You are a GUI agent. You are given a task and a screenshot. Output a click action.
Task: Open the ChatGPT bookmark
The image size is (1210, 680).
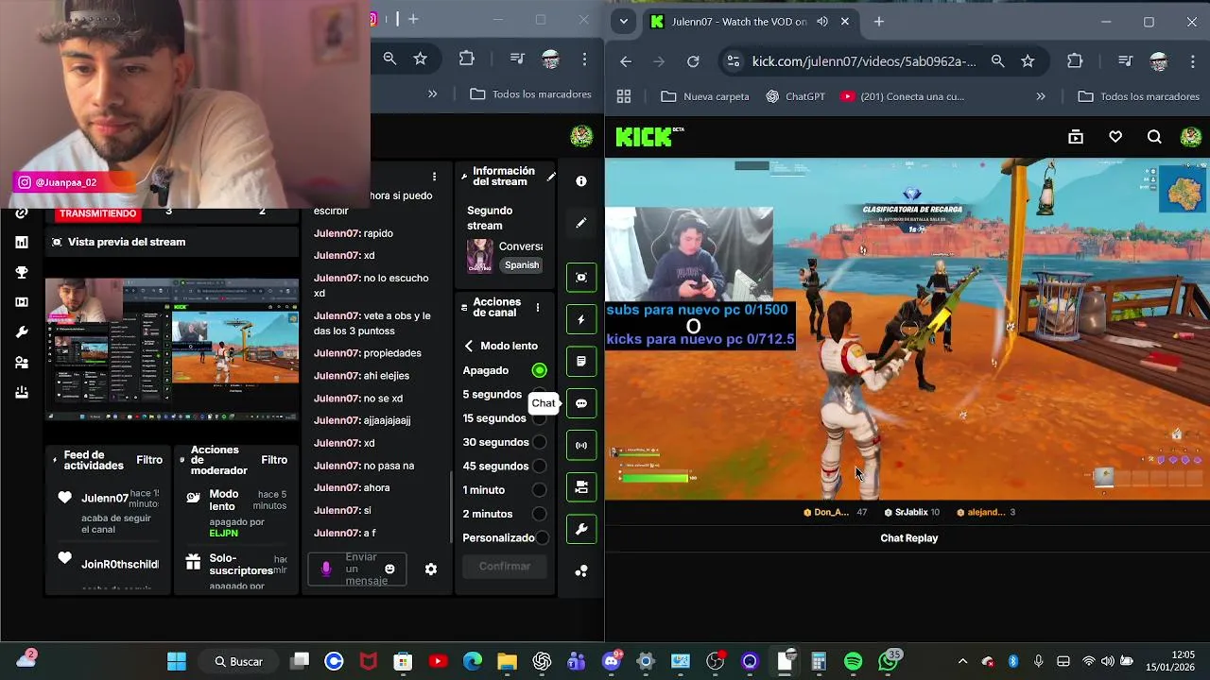tap(795, 96)
